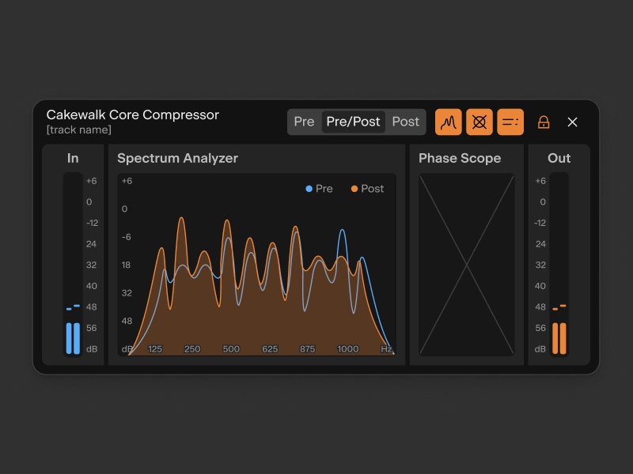Screen dimensions: 633x474
Task: Click the -6 label on spectrum scale
Action: (x=127, y=237)
